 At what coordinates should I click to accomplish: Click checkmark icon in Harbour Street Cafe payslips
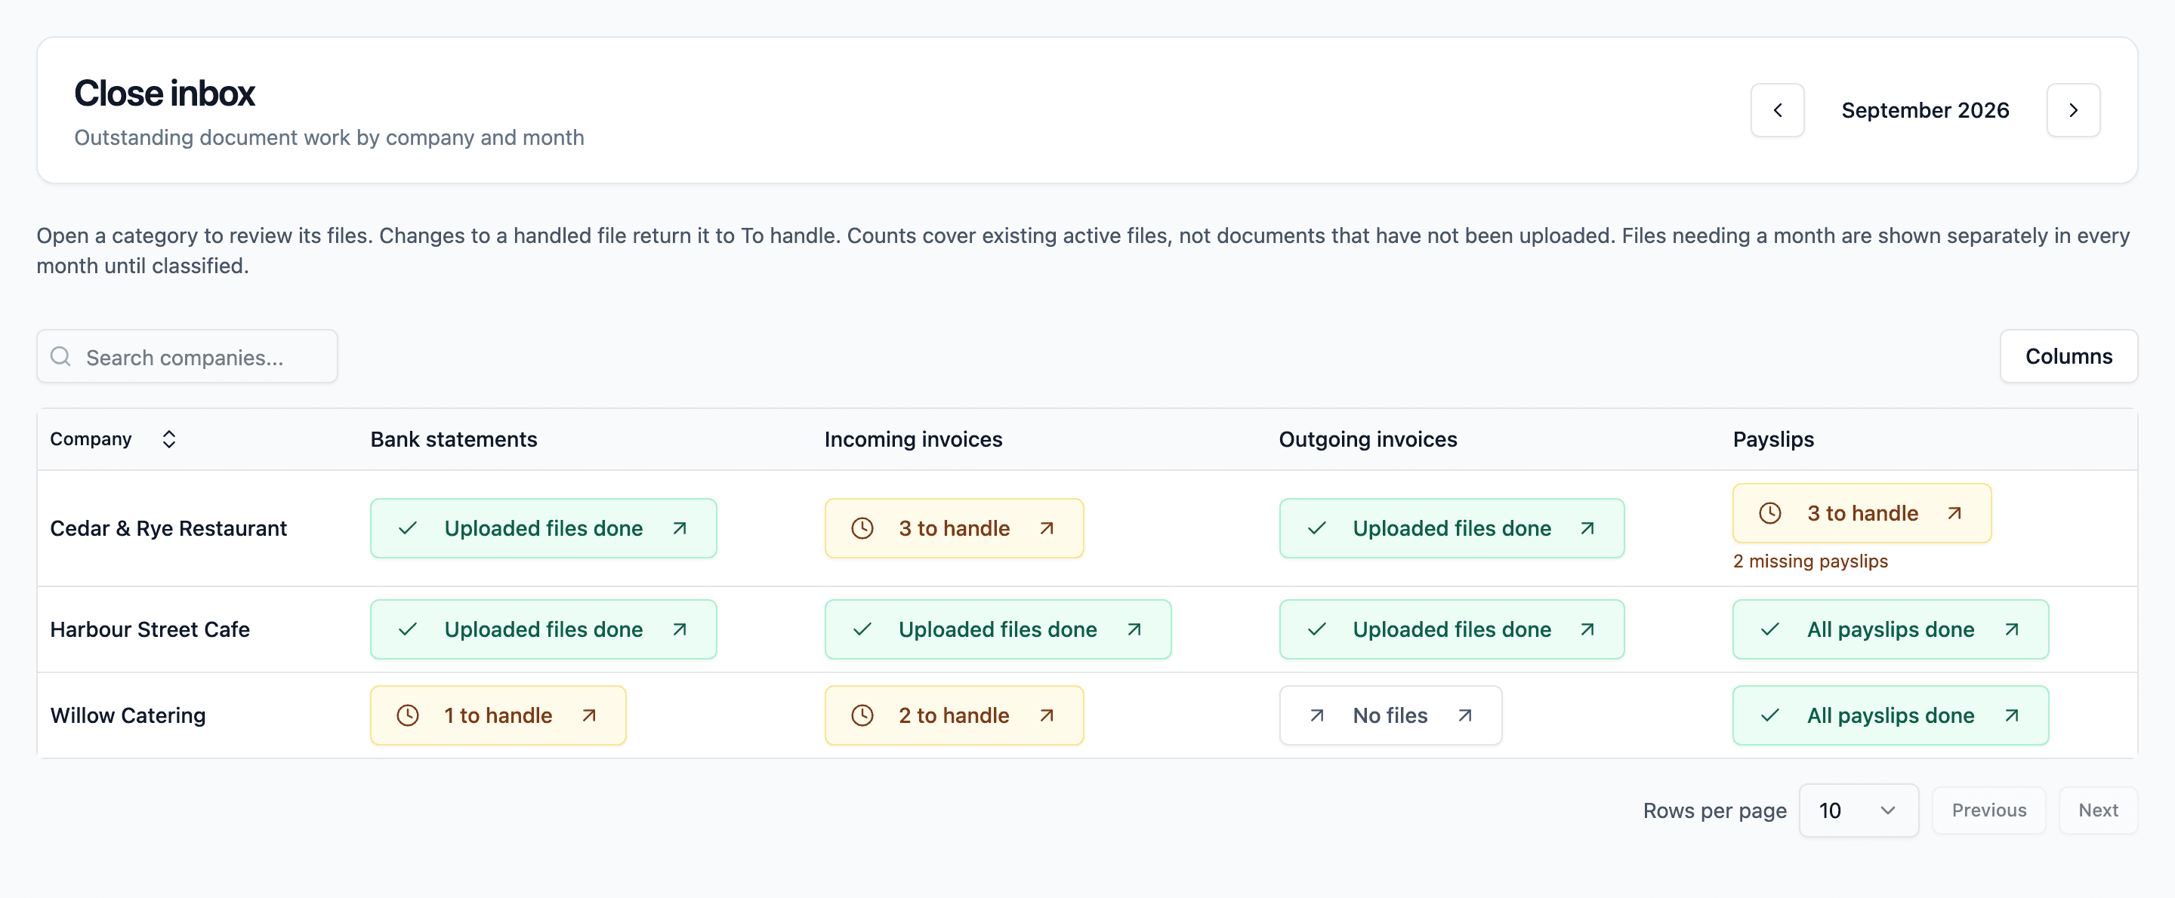point(1769,629)
